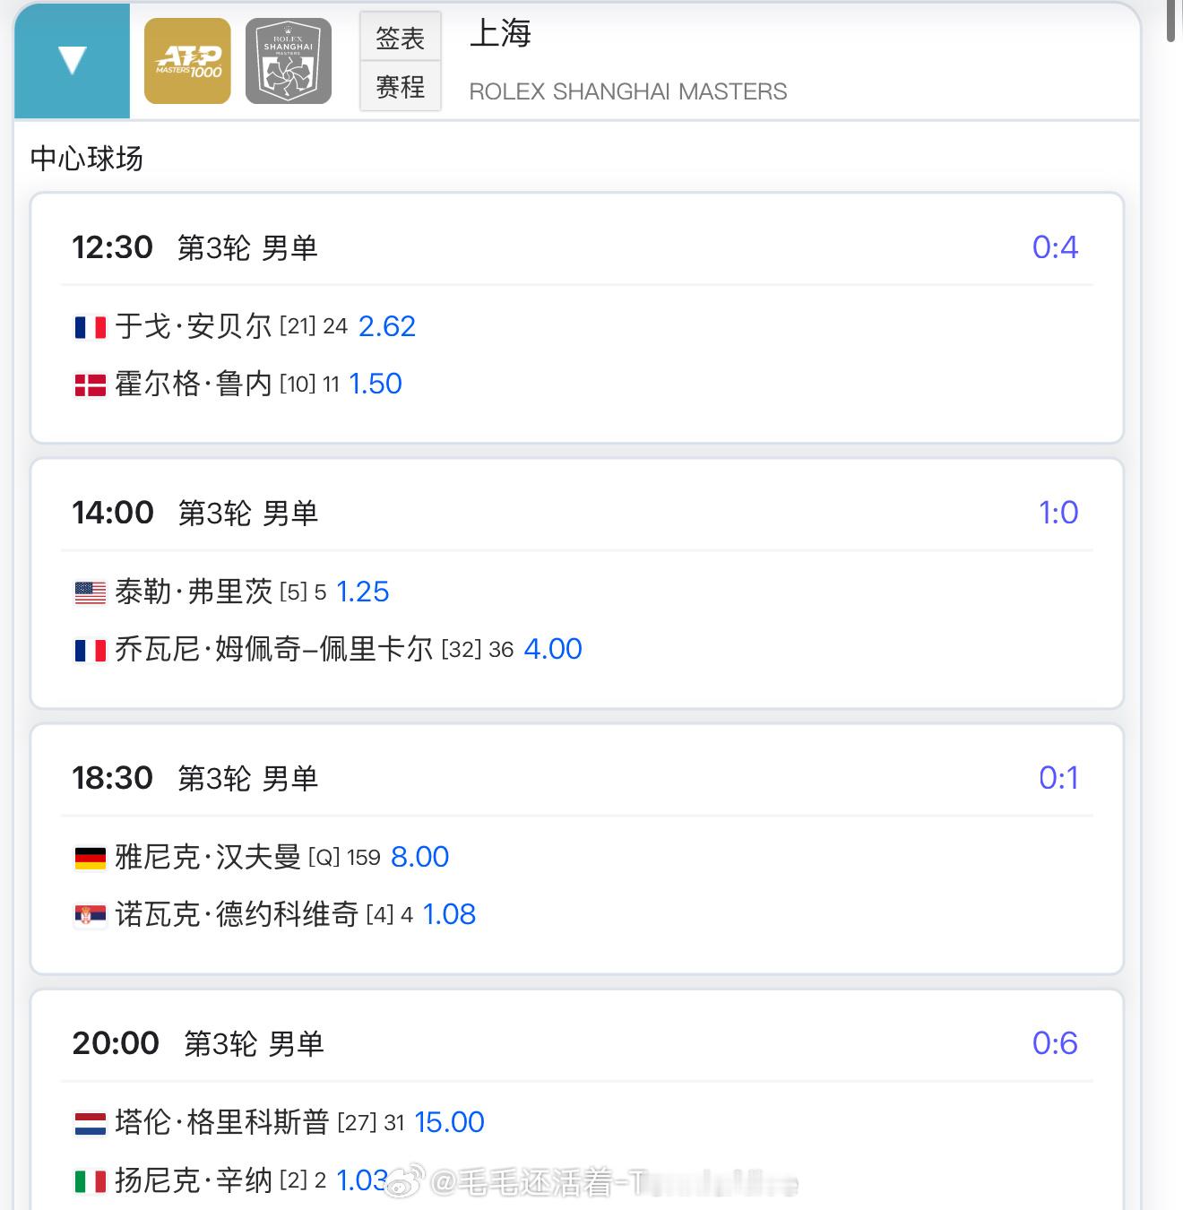
Task: Select odds 1.50 for 霍尔格·鲁内
Action: tap(375, 384)
